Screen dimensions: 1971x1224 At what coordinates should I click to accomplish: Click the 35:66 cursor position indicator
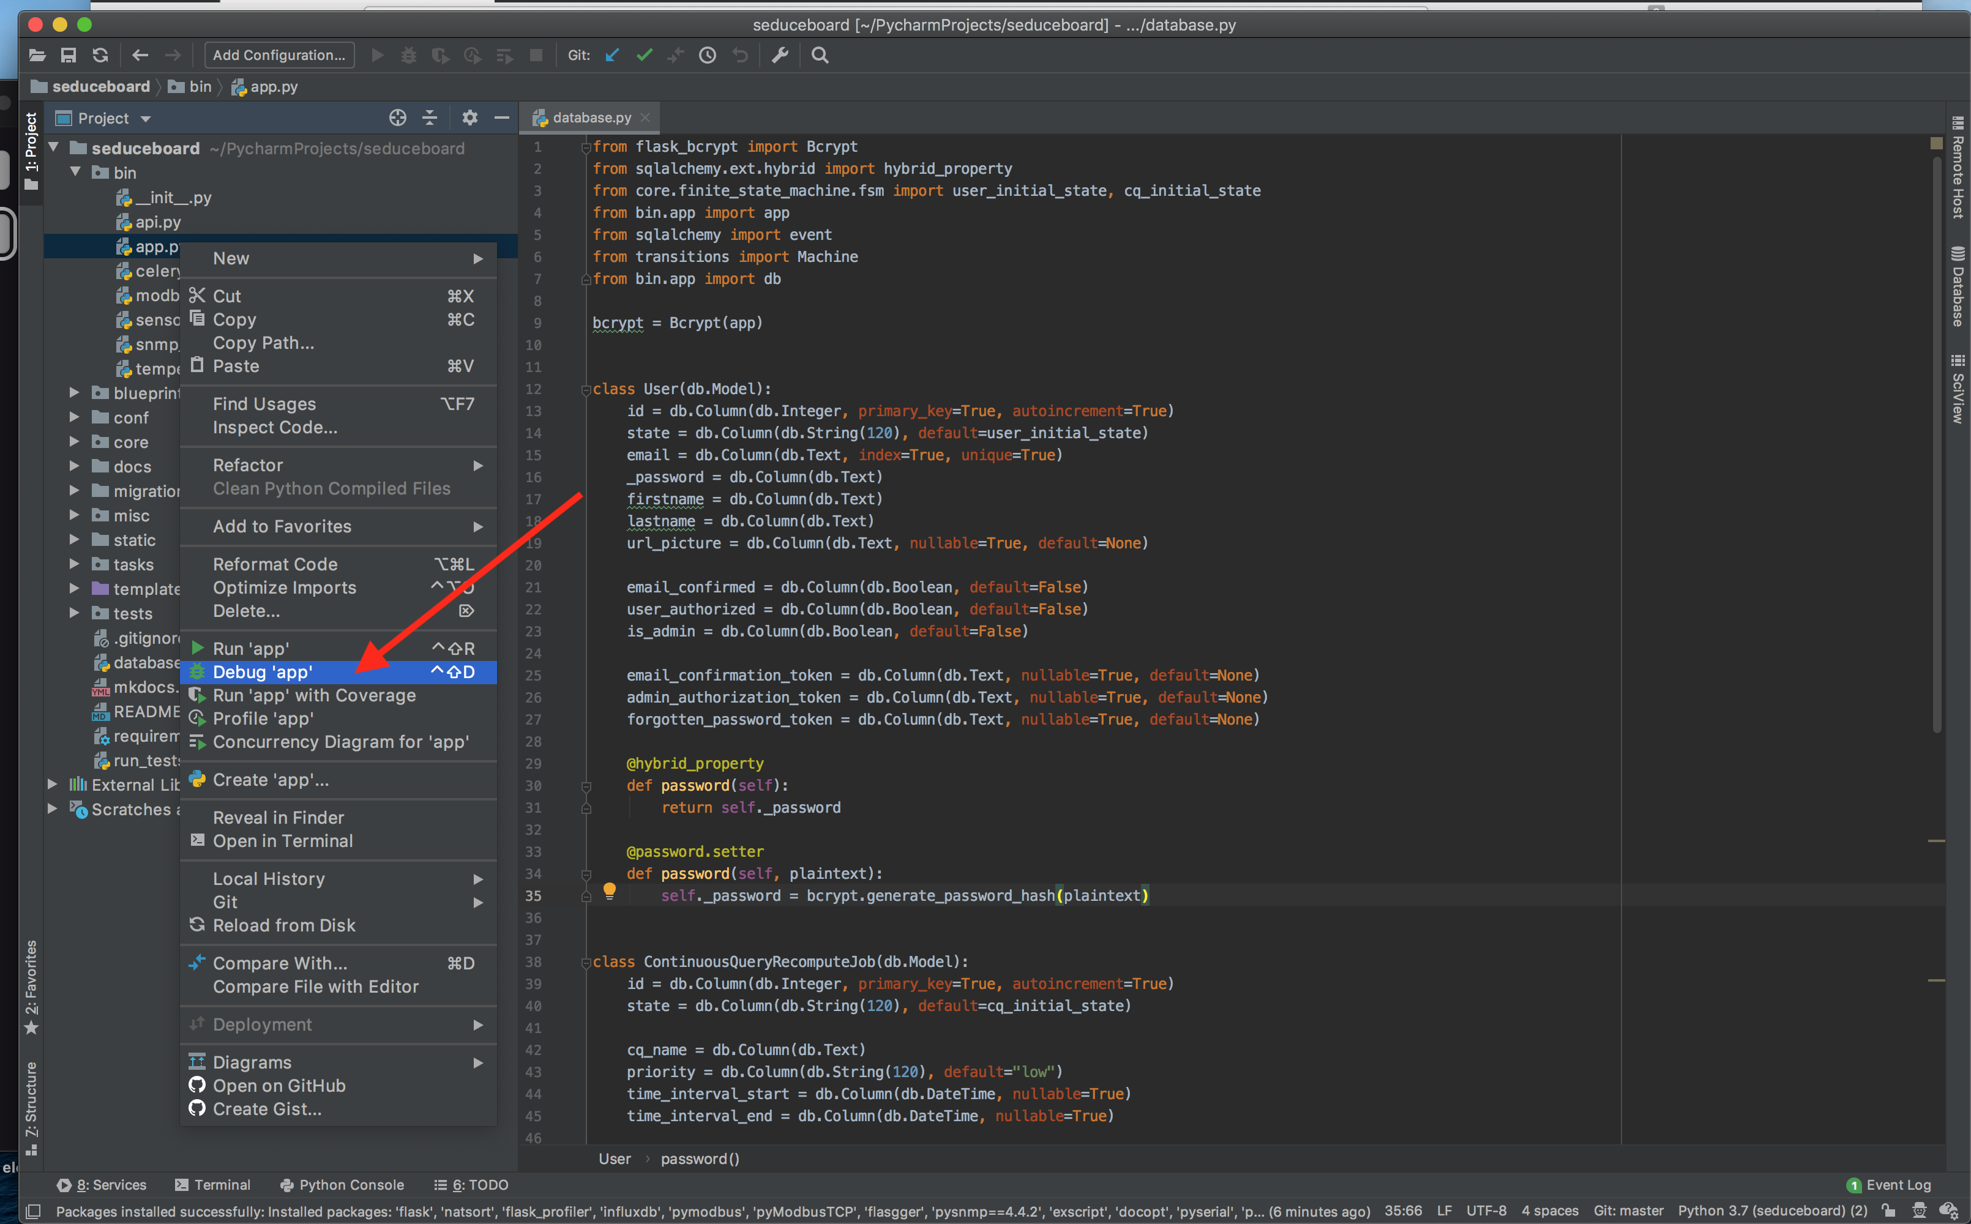click(x=1403, y=1211)
